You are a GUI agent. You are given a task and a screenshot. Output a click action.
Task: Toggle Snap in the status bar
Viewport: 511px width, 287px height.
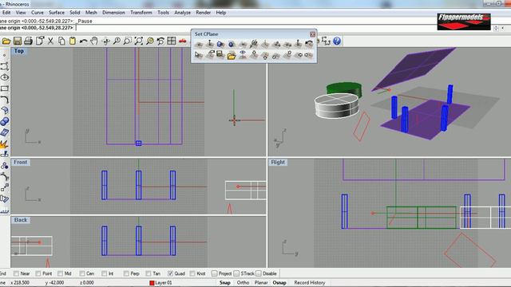[x=224, y=283]
